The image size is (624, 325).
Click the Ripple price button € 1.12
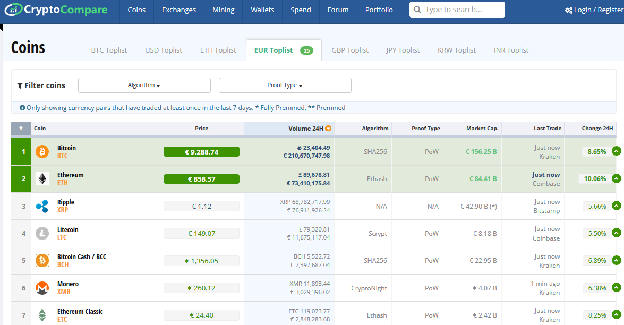click(x=201, y=206)
